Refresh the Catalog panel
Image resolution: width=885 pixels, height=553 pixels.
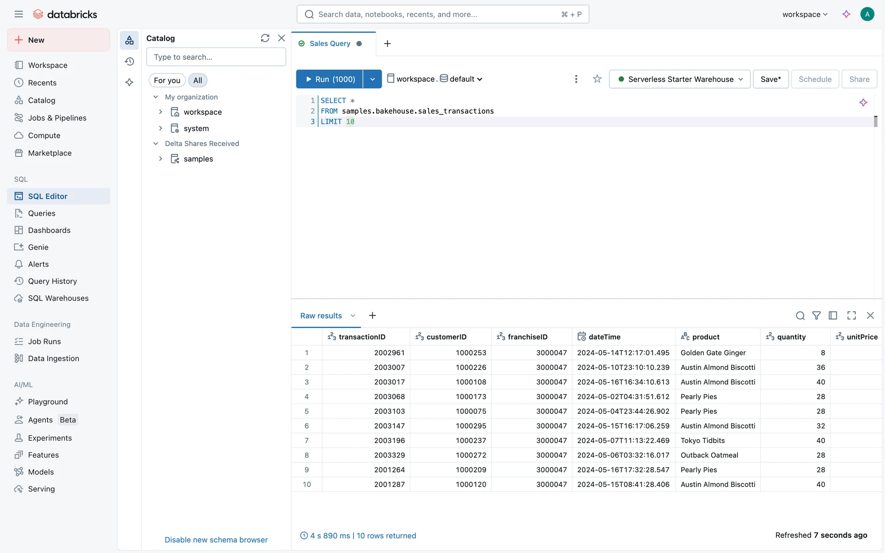tap(265, 38)
